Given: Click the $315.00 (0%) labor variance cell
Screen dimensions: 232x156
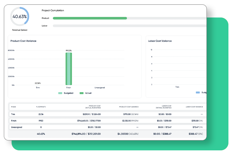Looking at the screenshot, I should (197, 121).
